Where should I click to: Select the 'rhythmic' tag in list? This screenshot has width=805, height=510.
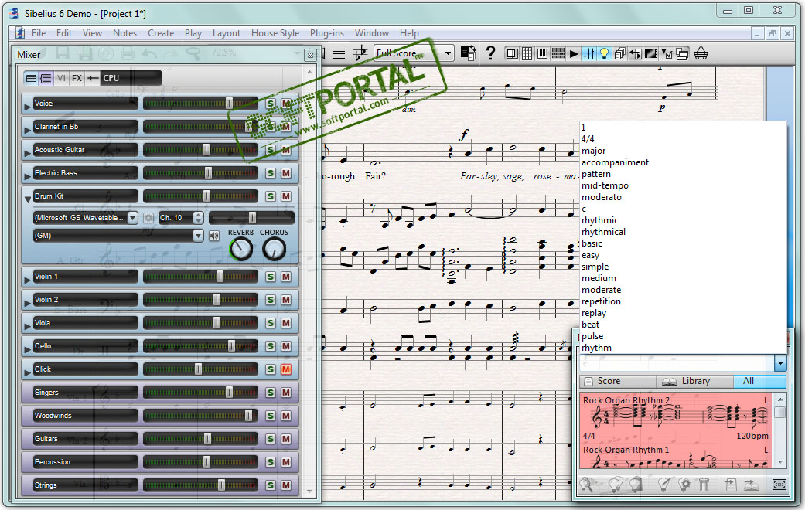pos(599,220)
